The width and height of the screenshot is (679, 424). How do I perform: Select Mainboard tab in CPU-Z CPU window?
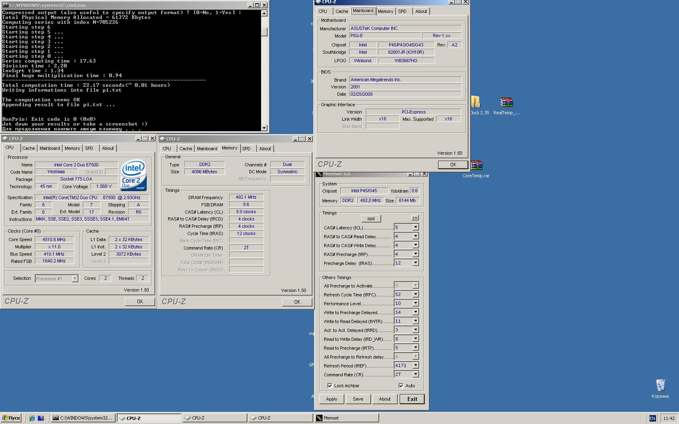(x=50, y=148)
